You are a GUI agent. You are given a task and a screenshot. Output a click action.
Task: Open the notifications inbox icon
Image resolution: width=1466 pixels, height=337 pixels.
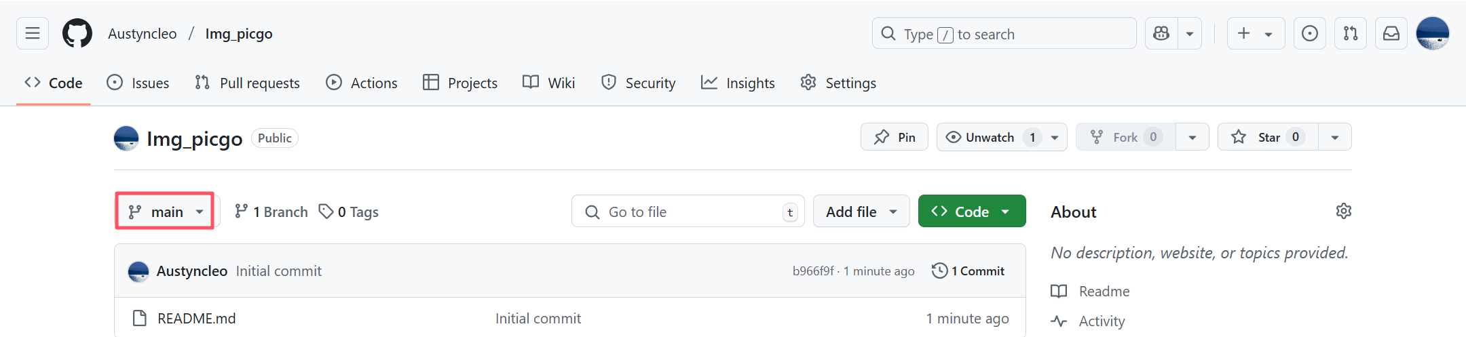(1391, 33)
